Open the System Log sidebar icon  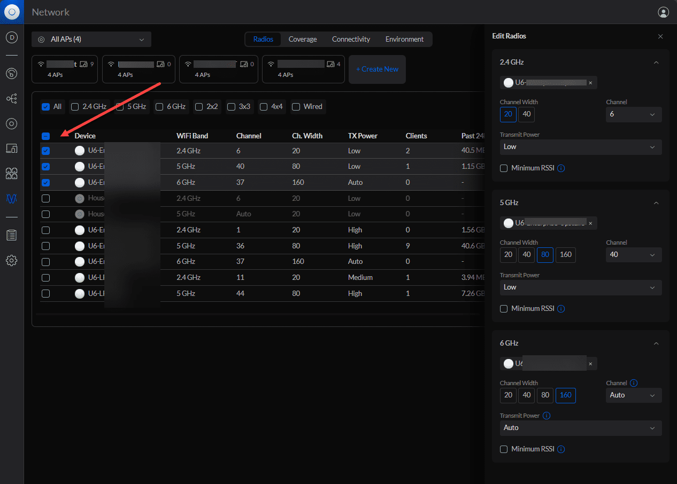point(12,235)
